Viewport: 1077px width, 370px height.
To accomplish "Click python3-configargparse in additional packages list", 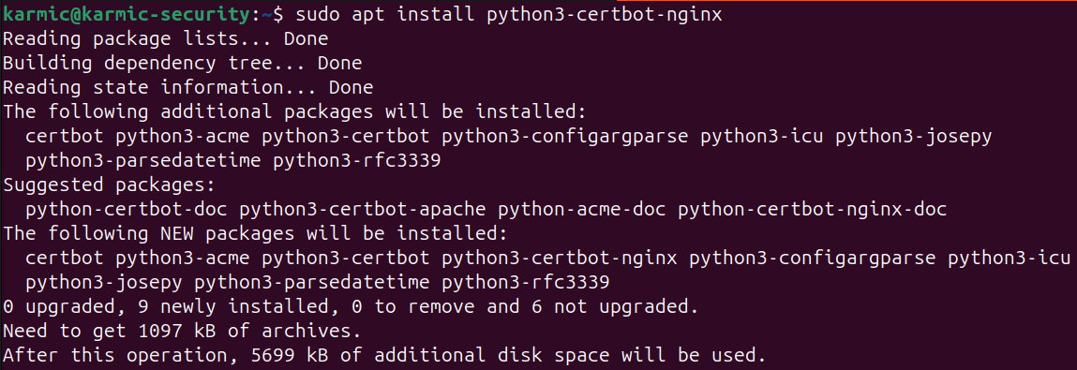I will pyautogui.click(x=564, y=137).
